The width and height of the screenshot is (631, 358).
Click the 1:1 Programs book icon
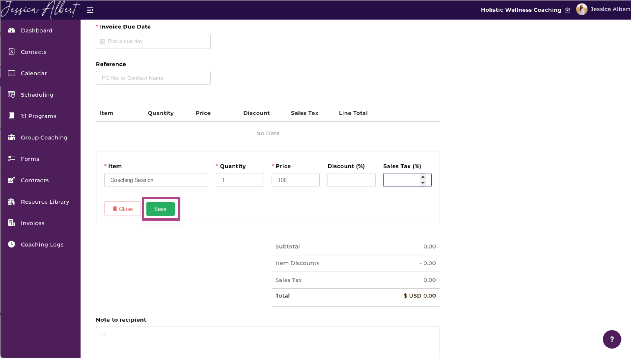tap(11, 116)
